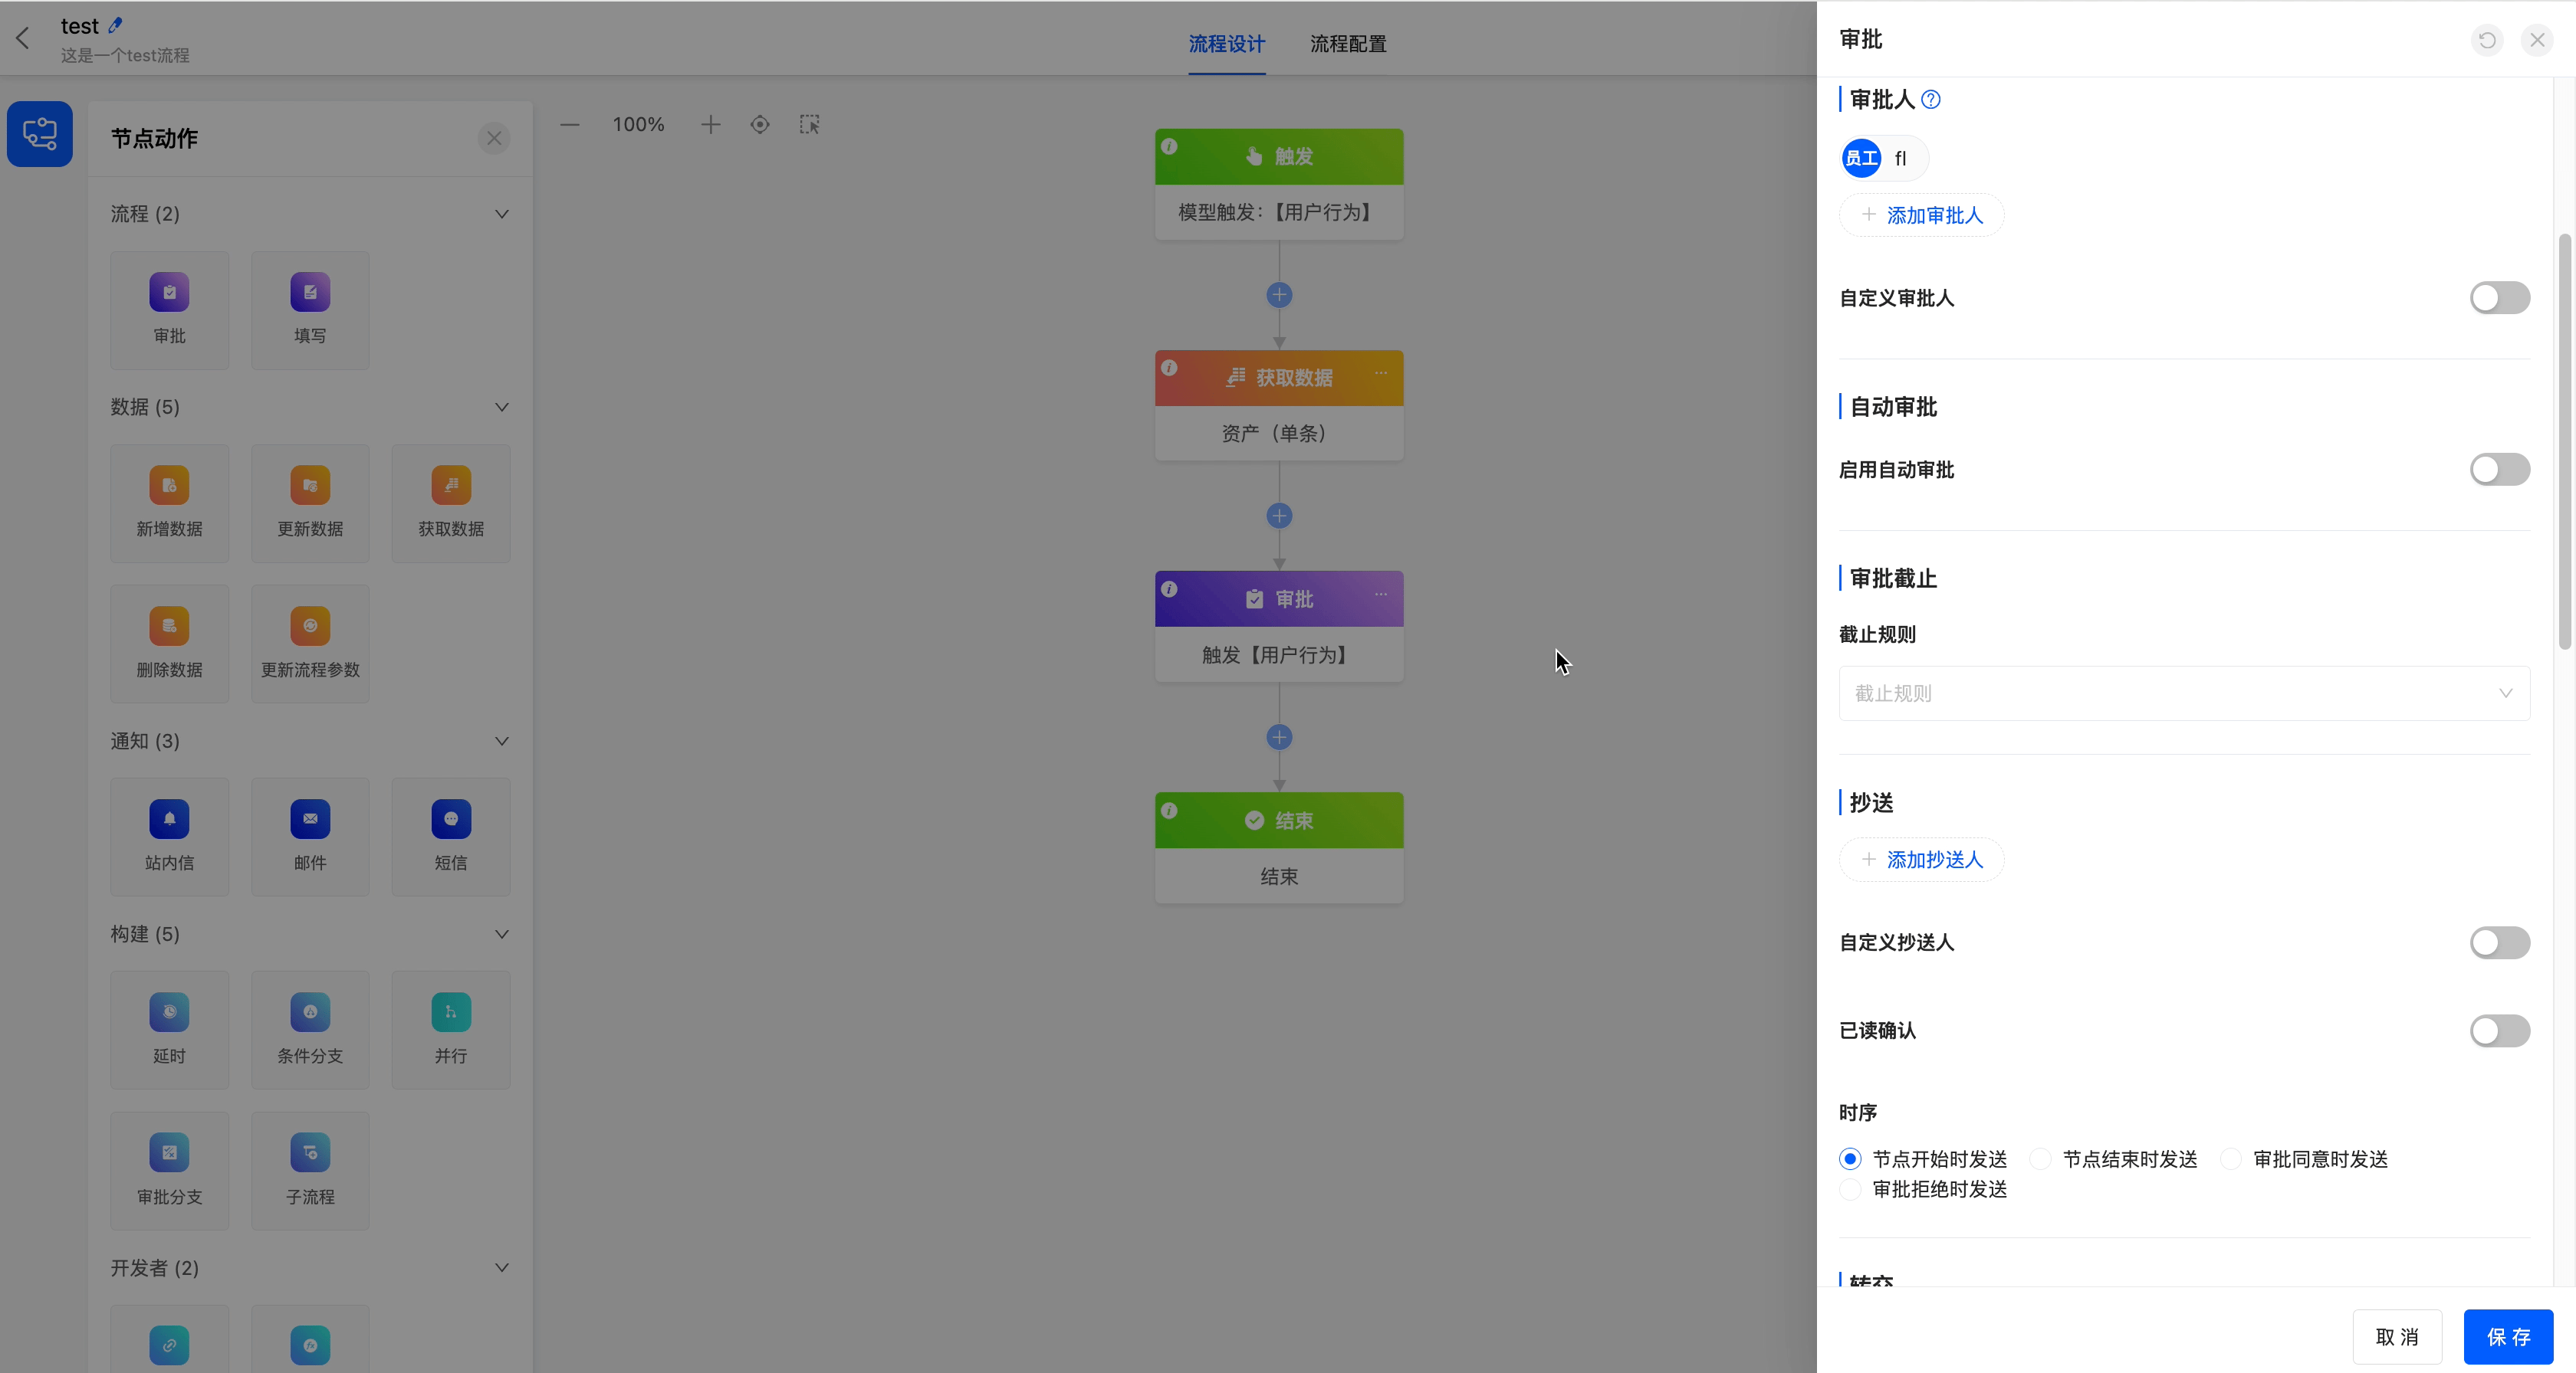Close the 节点动作 panel
This screenshot has height=1373, width=2576.
pos(494,138)
